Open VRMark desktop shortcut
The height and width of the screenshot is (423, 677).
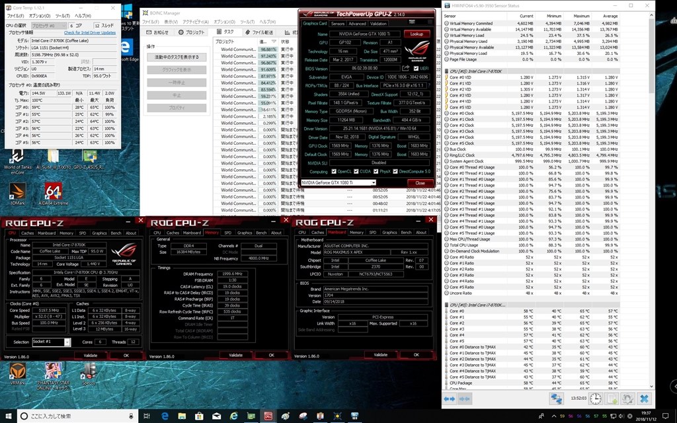tap(17, 373)
